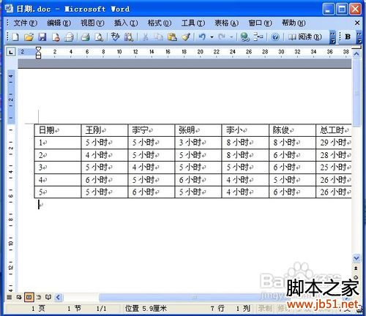Open the Undo history dropdown arrow
The image size is (366, 316).
coord(212,37)
